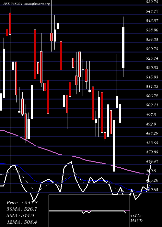This screenshot has width=162, height=227.
Task: Click the munafasutra.org source text
Action: pos(37,4)
